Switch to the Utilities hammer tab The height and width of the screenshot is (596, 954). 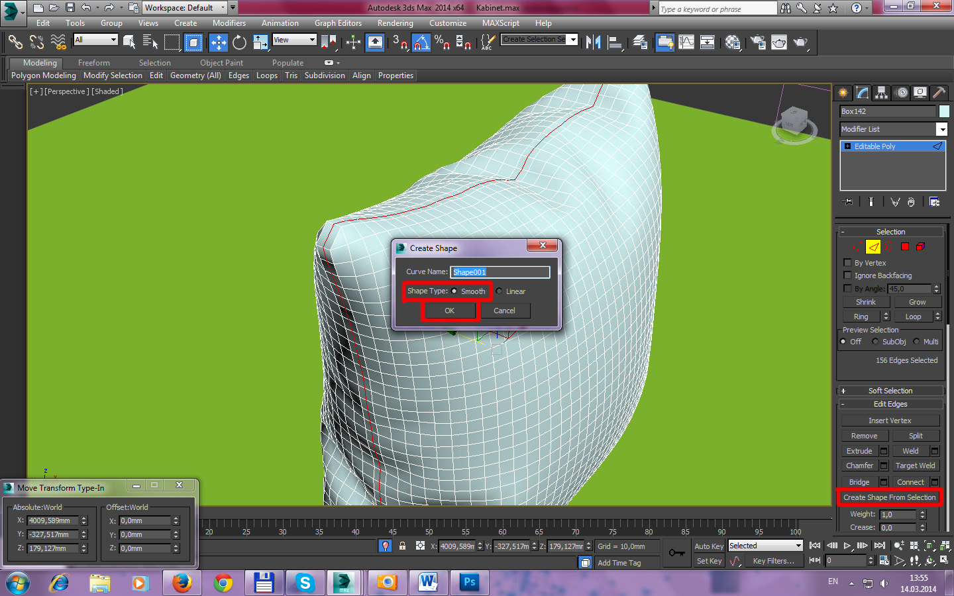click(939, 93)
